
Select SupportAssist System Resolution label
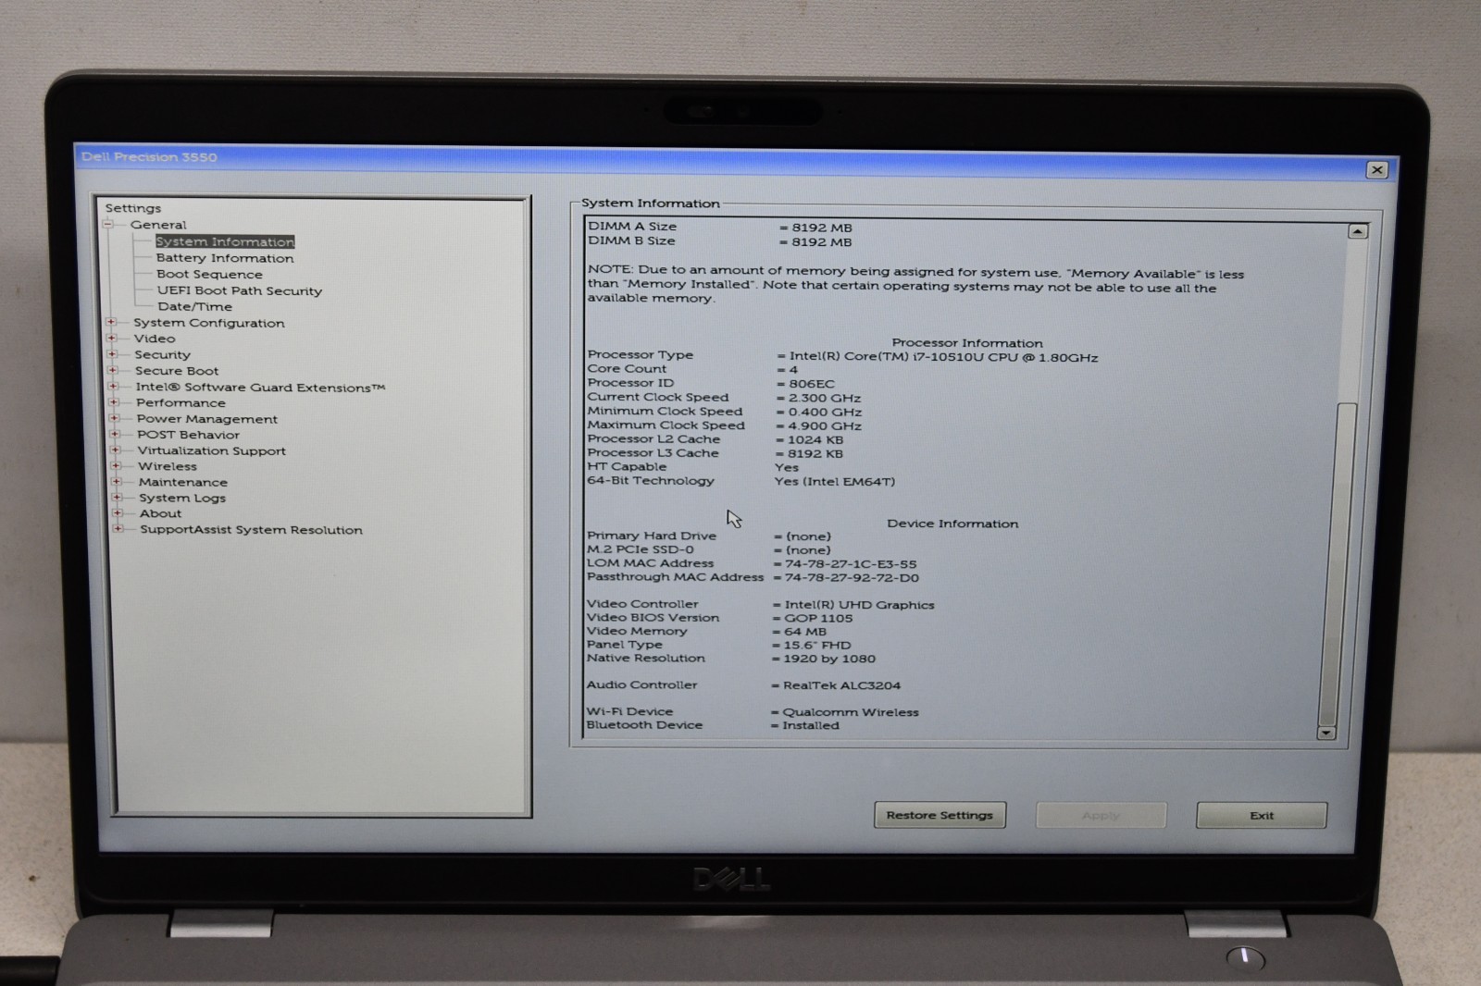[251, 530]
